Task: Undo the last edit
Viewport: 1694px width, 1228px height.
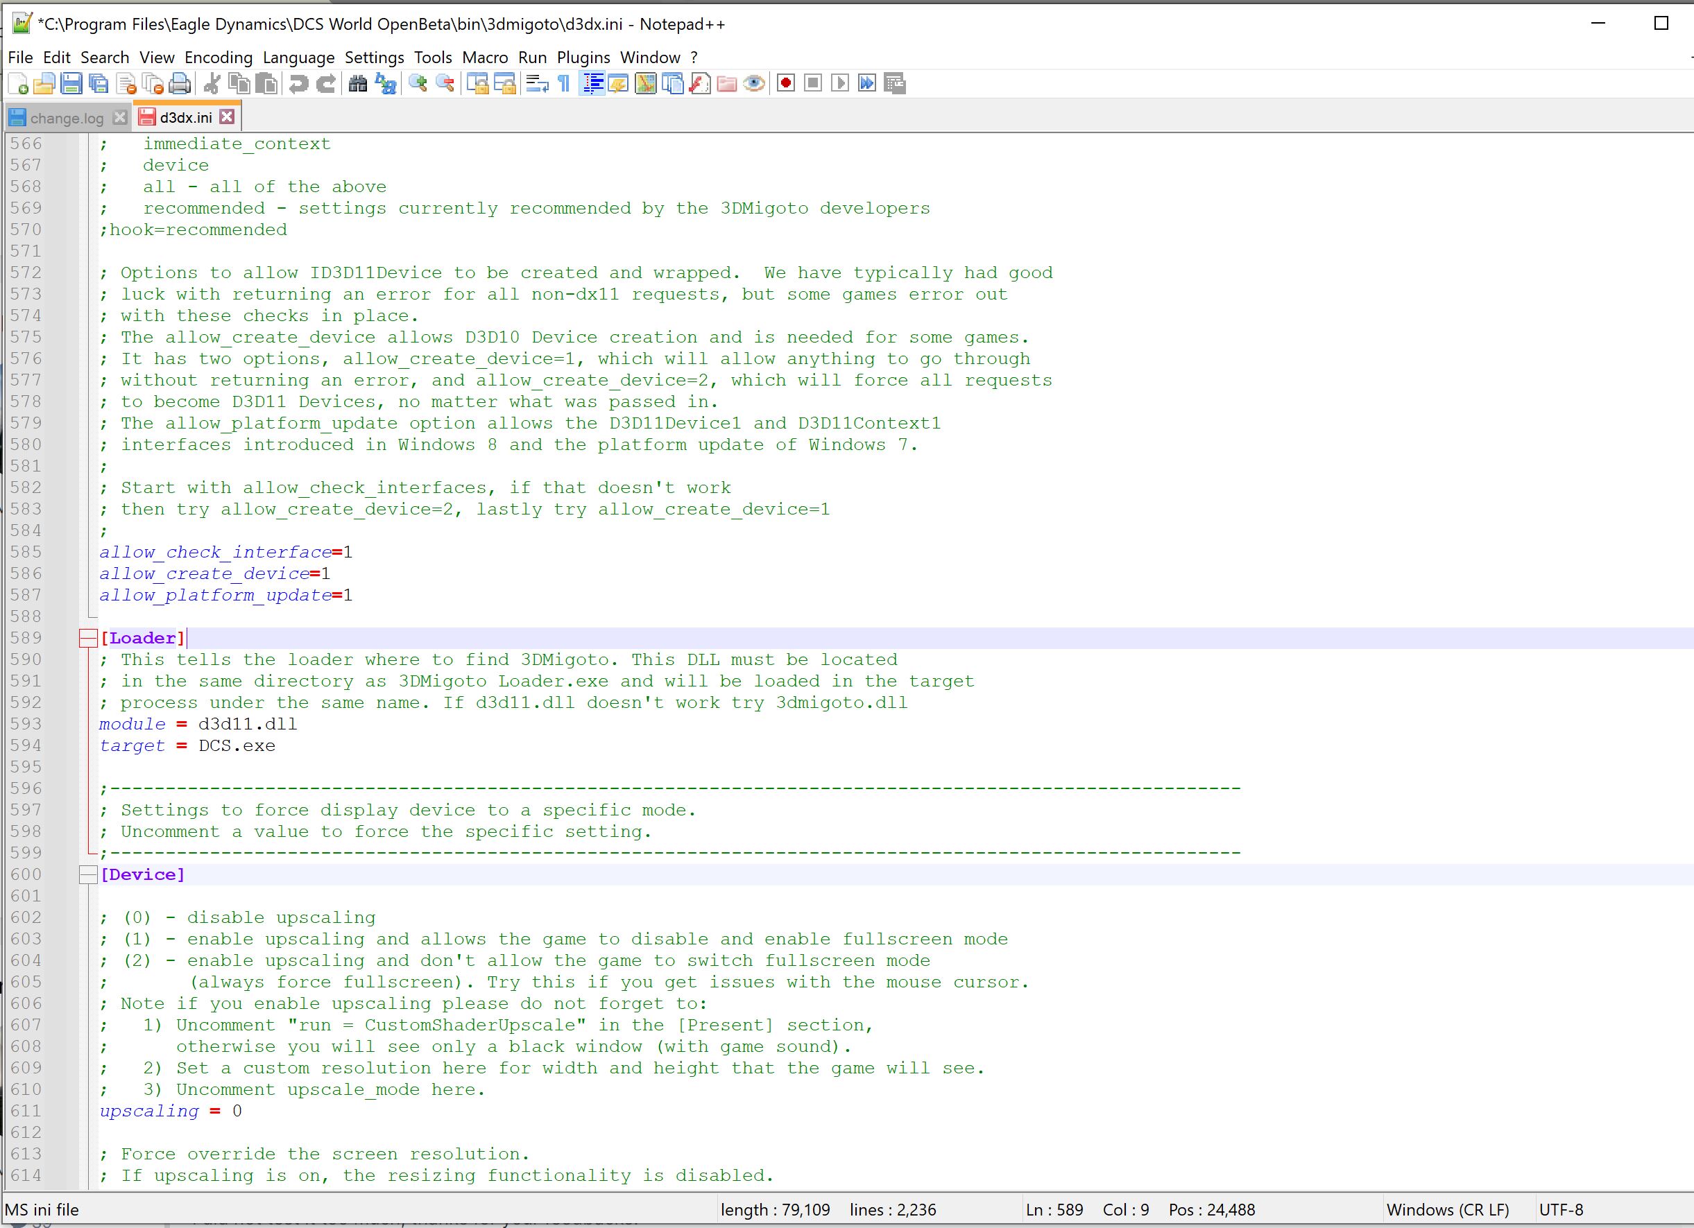Action: click(x=299, y=84)
